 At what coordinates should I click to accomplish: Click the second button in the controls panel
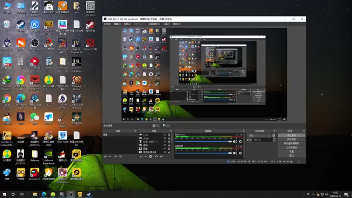291,139
